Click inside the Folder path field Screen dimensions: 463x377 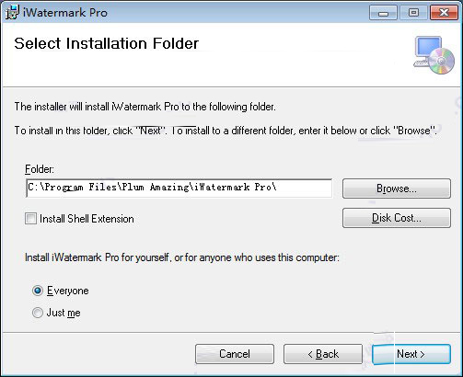(179, 188)
